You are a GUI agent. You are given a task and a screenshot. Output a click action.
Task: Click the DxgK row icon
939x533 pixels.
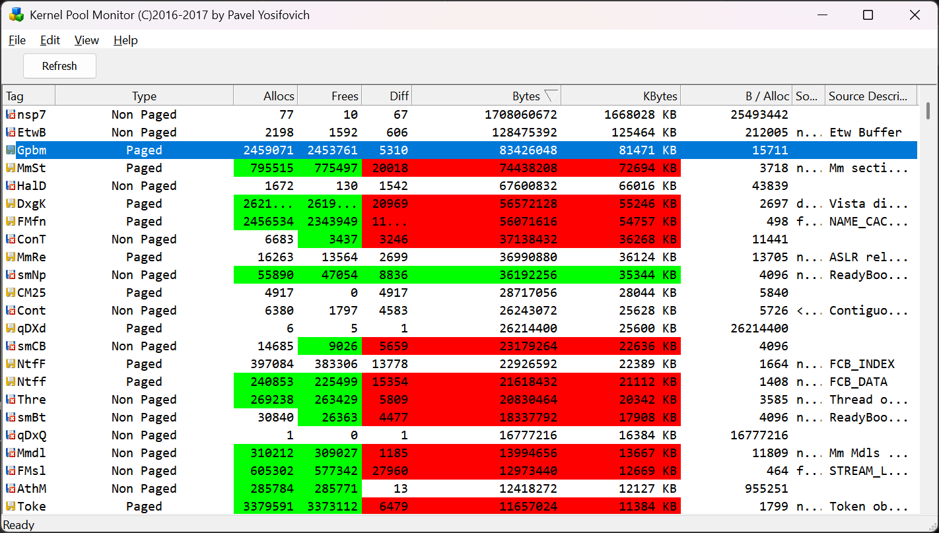11,204
